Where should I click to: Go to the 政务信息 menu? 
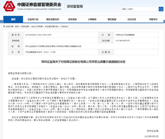72,19
